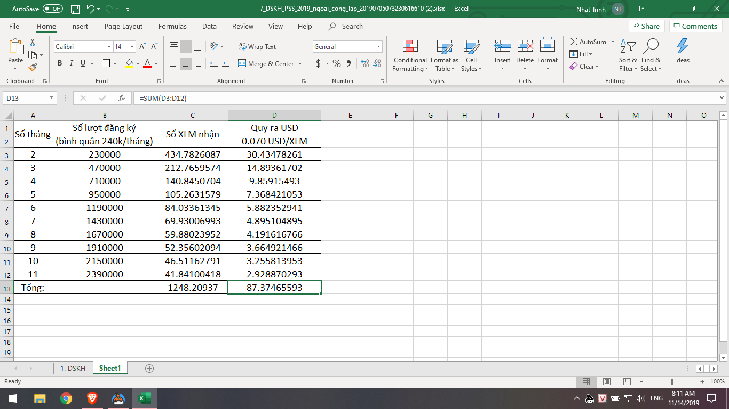Click the zoom slider in status bar
729x409 pixels.
click(672, 381)
